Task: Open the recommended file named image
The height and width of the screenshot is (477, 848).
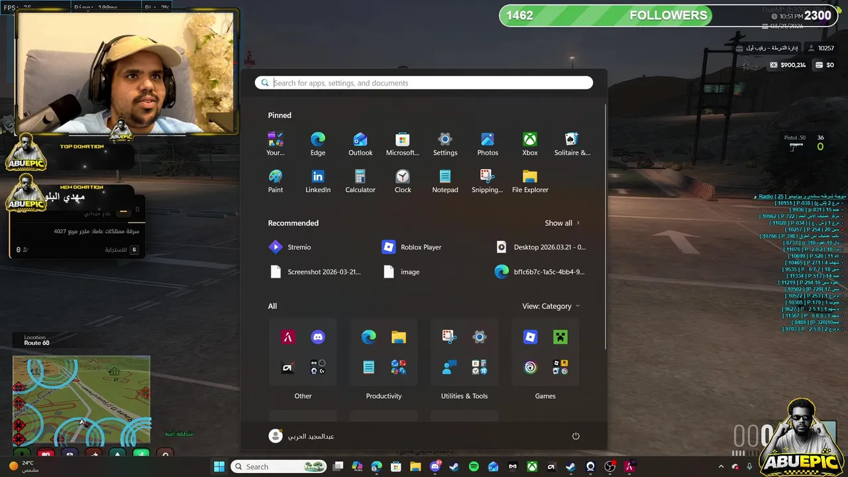Action: (401, 272)
